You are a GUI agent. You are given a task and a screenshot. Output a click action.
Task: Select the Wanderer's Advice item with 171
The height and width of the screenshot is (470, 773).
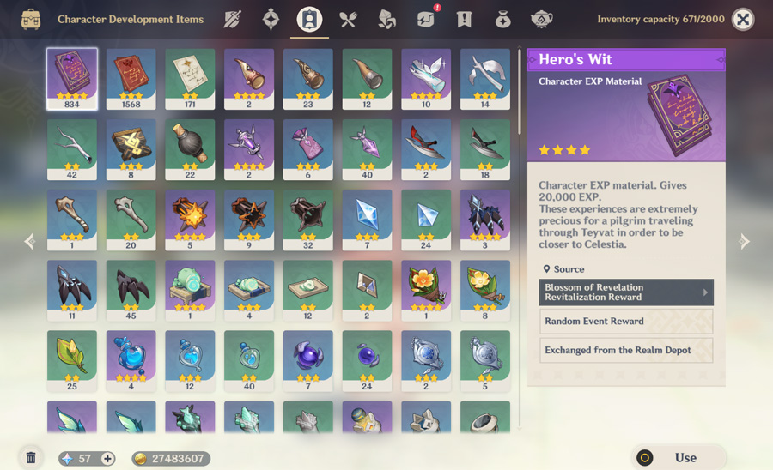coord(190,79)
